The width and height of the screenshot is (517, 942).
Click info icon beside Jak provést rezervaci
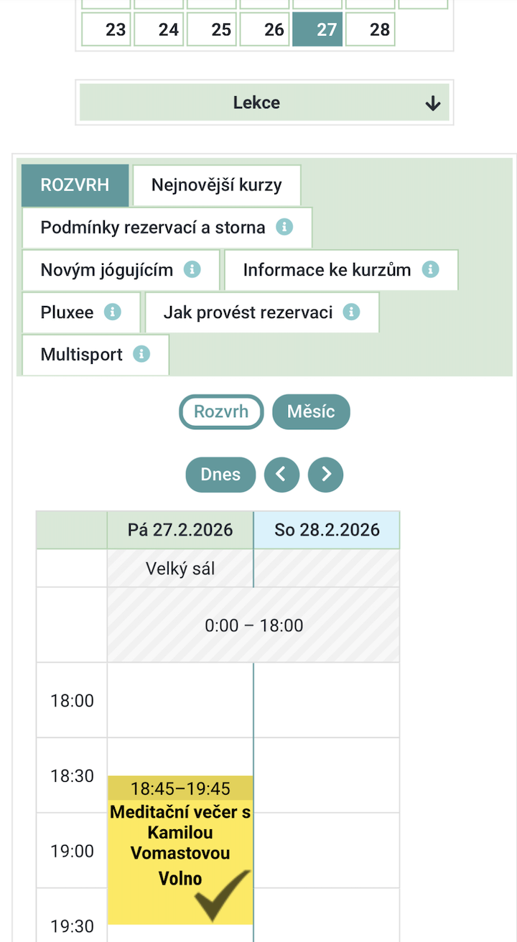pos(351,312)
